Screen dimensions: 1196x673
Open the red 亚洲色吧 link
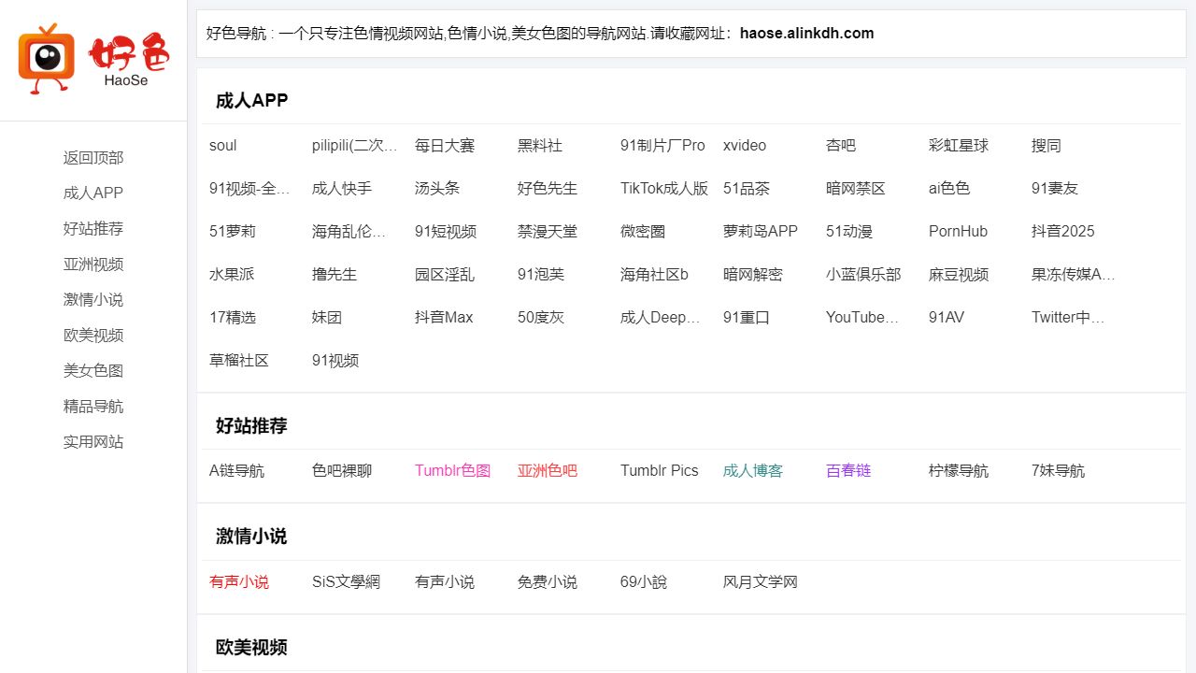coord(548,471)
